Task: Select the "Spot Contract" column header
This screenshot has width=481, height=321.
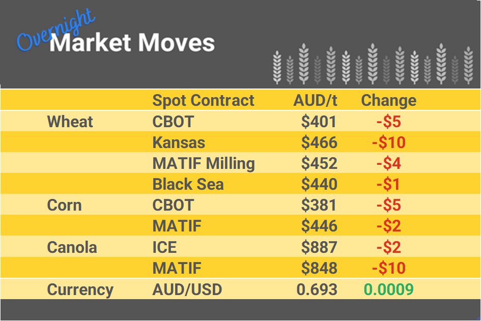Action: (203, 100)
